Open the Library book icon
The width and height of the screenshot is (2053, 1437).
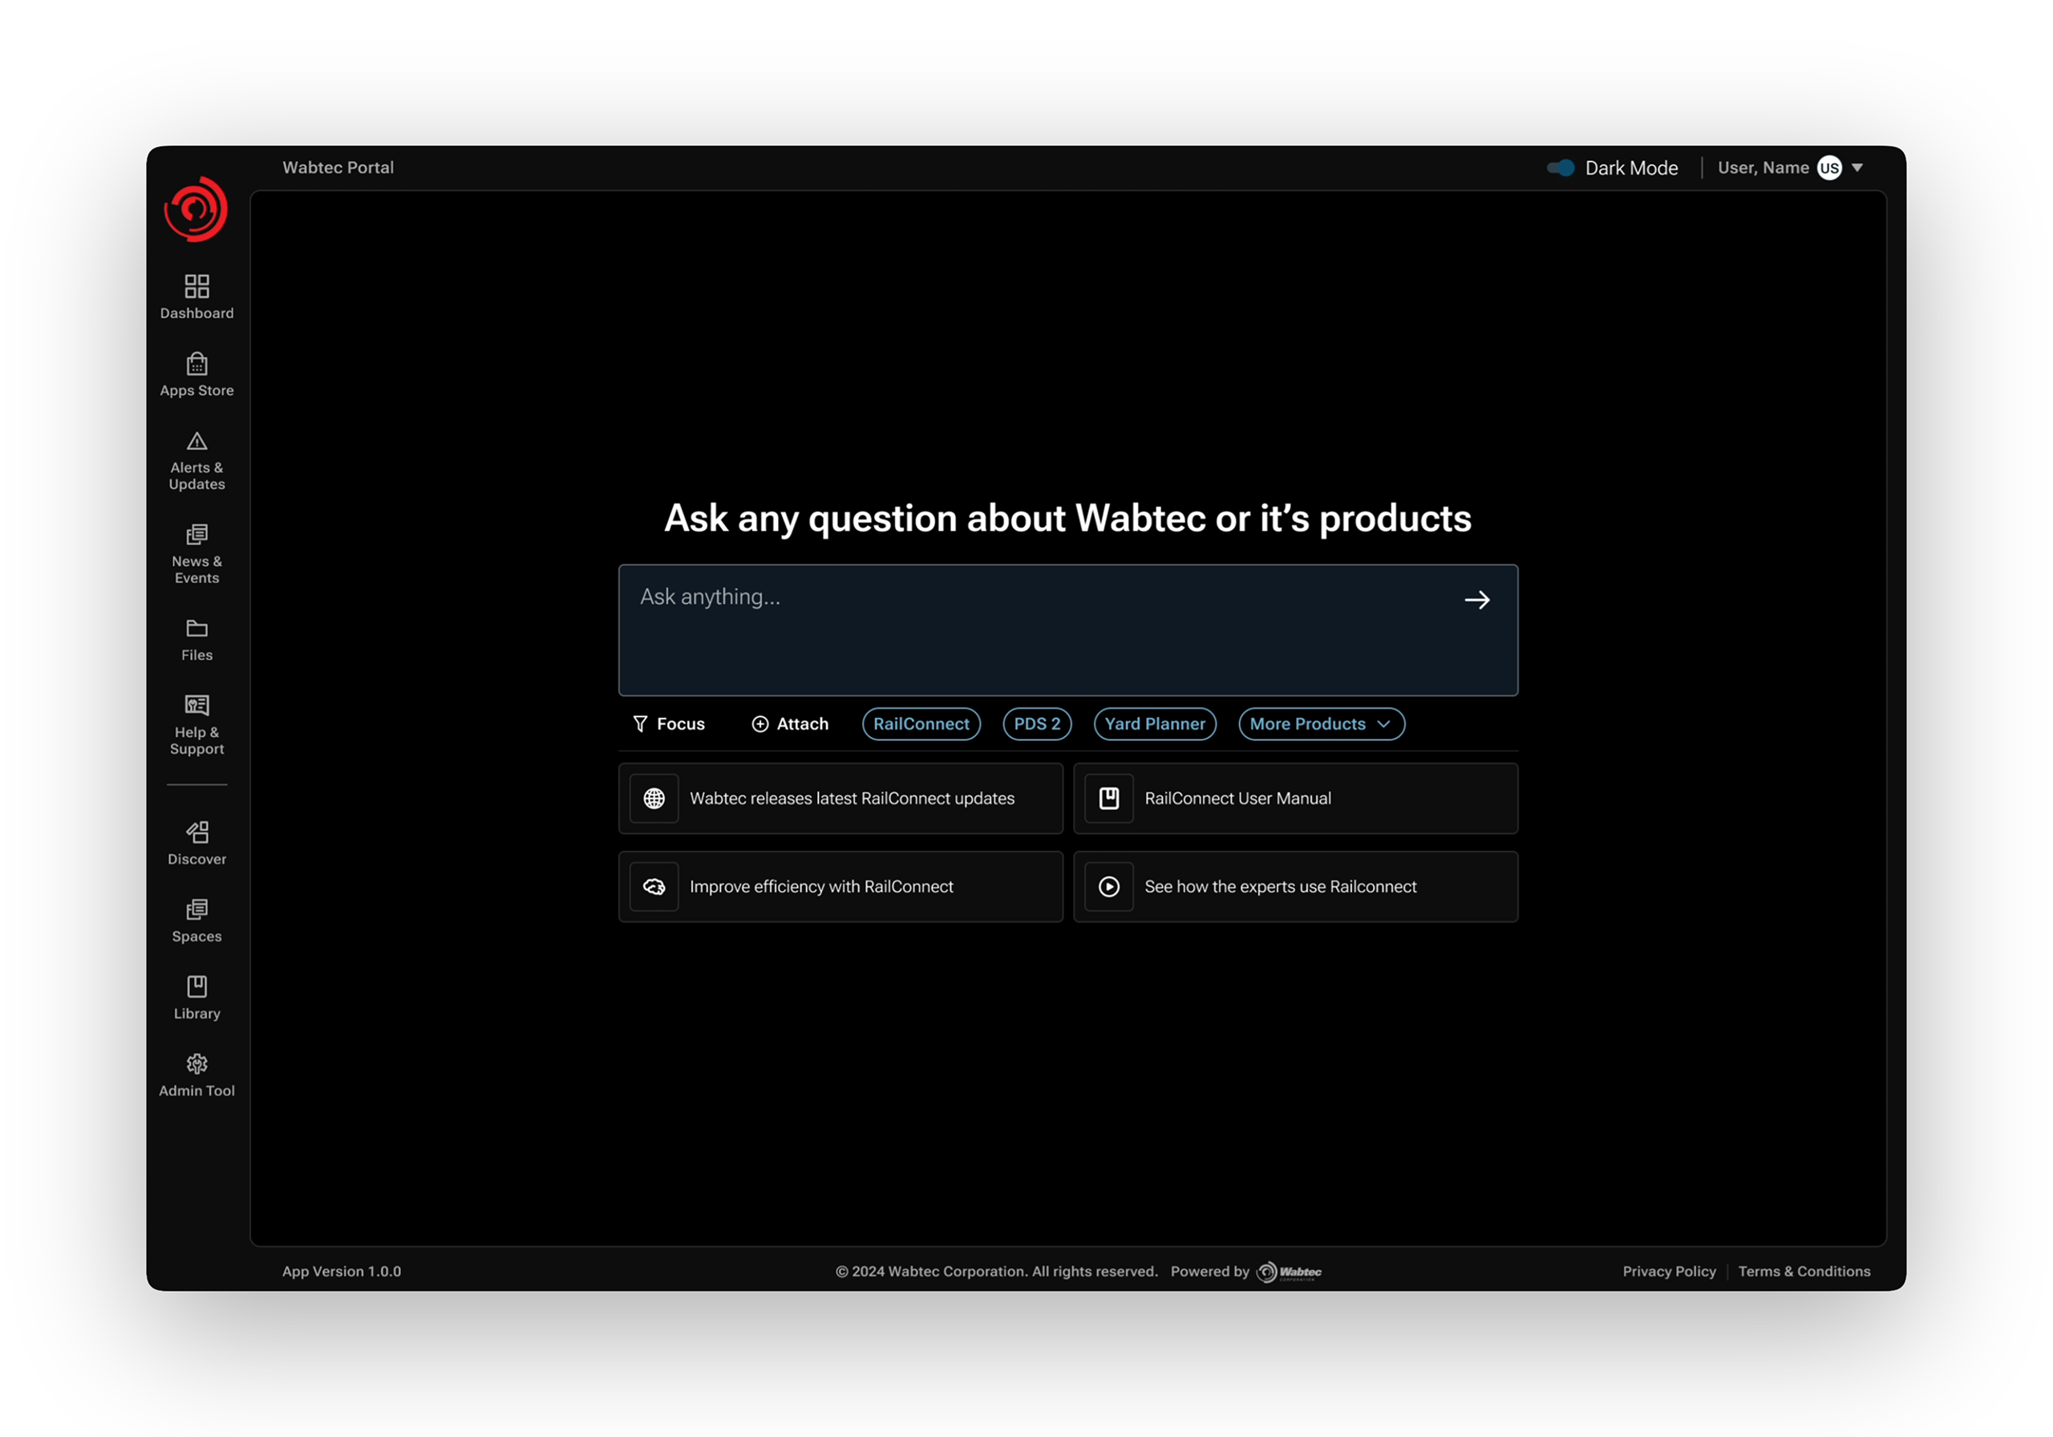[196, 986]
